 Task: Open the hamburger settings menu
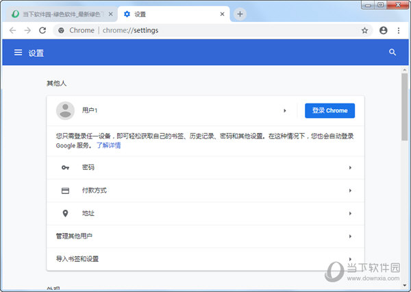pos(18,53)
